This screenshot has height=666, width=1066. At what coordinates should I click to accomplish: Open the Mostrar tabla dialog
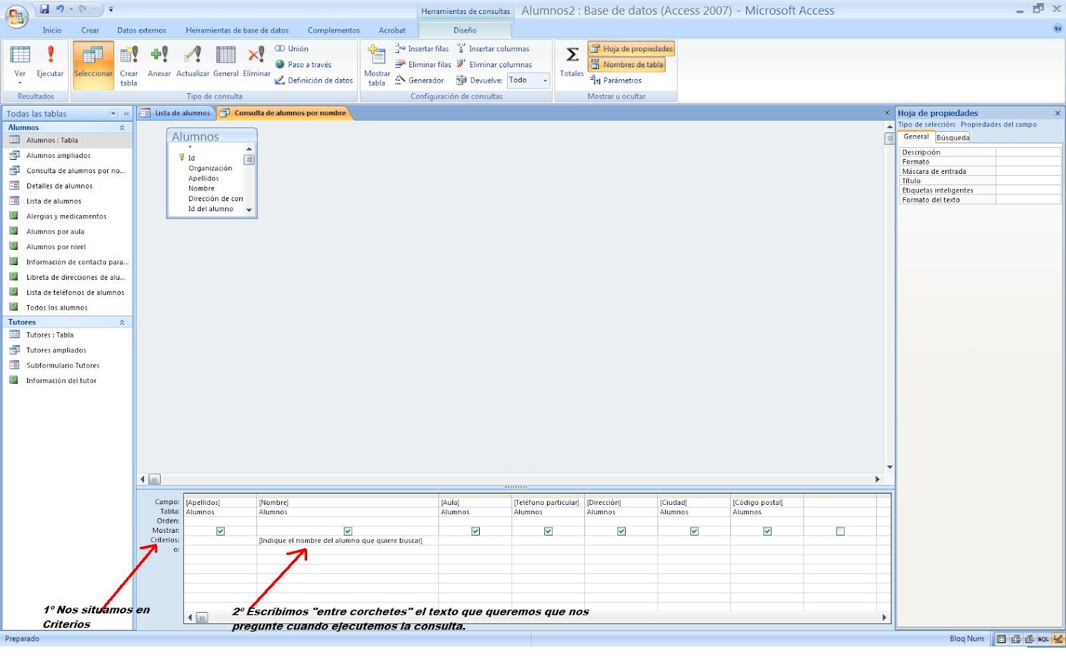[376, 65]
